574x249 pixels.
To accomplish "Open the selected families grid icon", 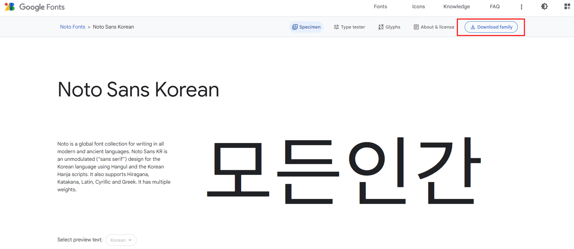I will coord(567,7).
